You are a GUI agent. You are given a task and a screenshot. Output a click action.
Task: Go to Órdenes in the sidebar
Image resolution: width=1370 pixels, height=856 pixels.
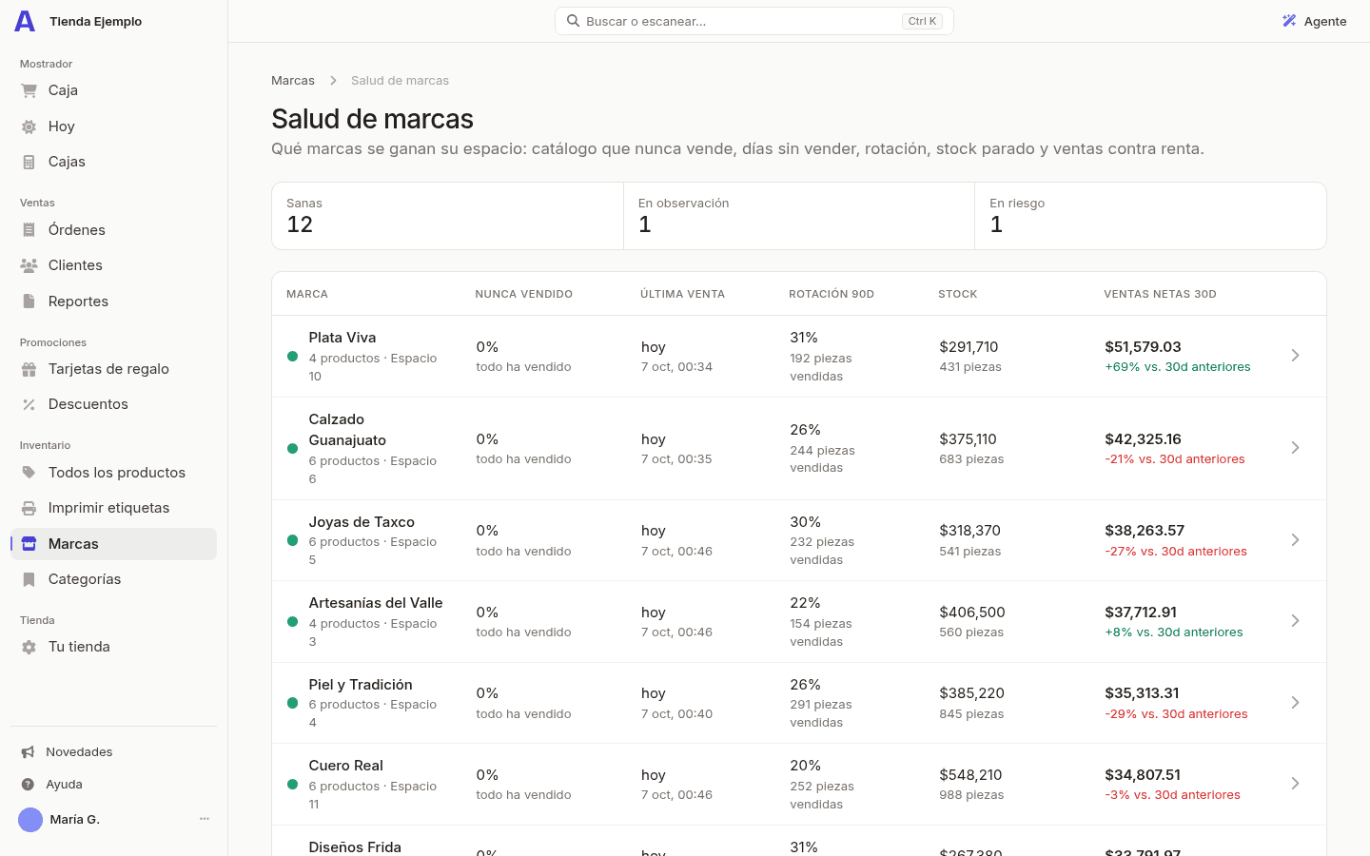(113, 230)
